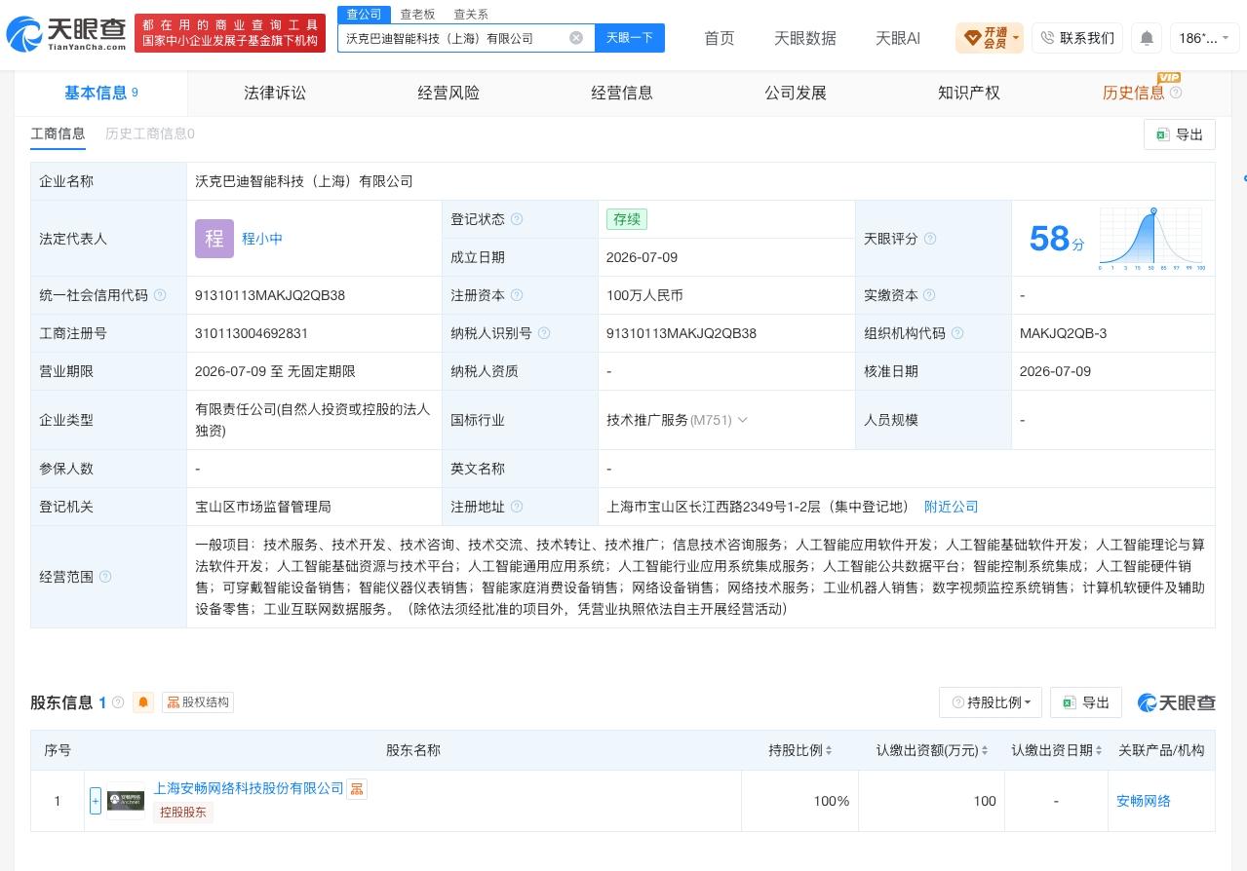This screenshot has width=1247, height=871.
Task: Open the TianYanCha logo homepage
Action: 66,33
